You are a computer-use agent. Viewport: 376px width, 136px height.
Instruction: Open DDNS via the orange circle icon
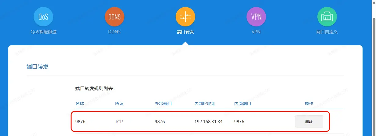click(114, 17)
